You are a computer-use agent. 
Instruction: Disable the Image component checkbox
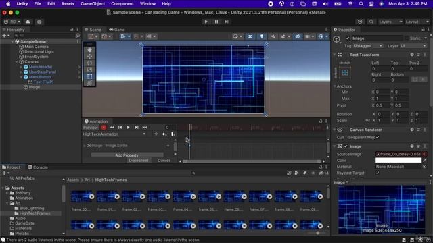pos(346,146)
